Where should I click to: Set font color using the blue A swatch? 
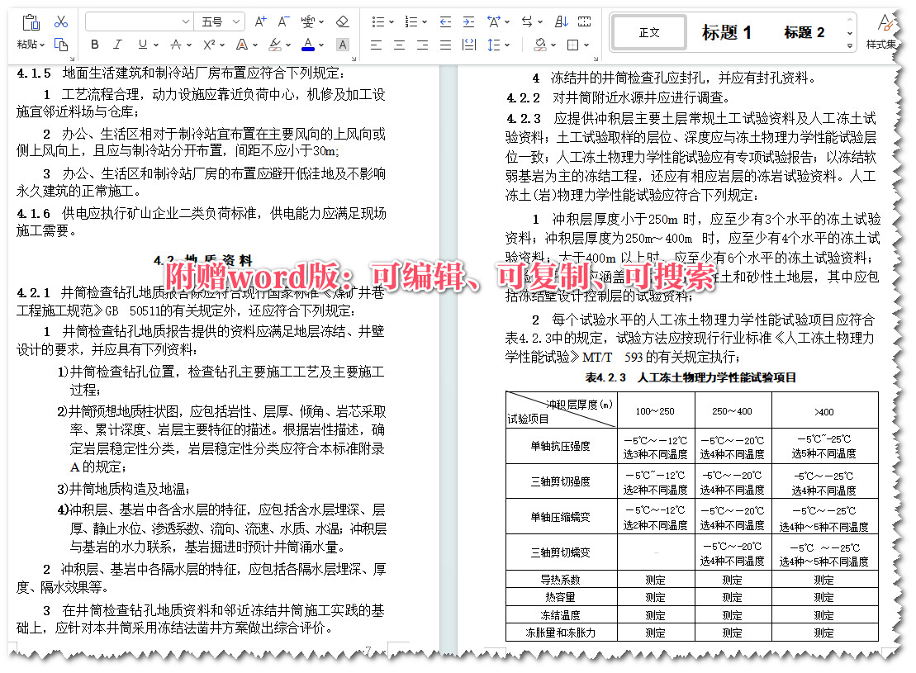(307, 44)
